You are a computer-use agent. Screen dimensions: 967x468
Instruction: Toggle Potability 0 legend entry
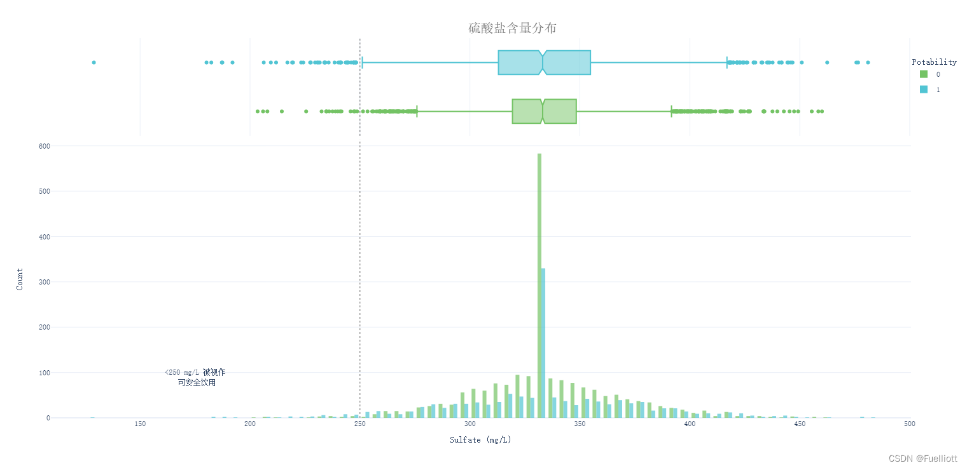(x=929, y=75)
